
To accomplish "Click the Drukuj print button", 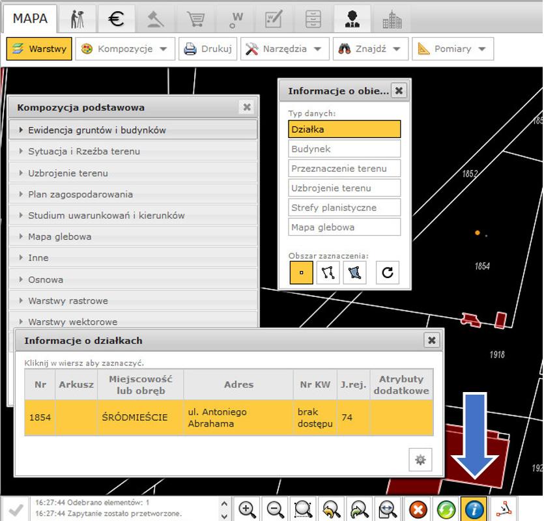I will [208, 49].
